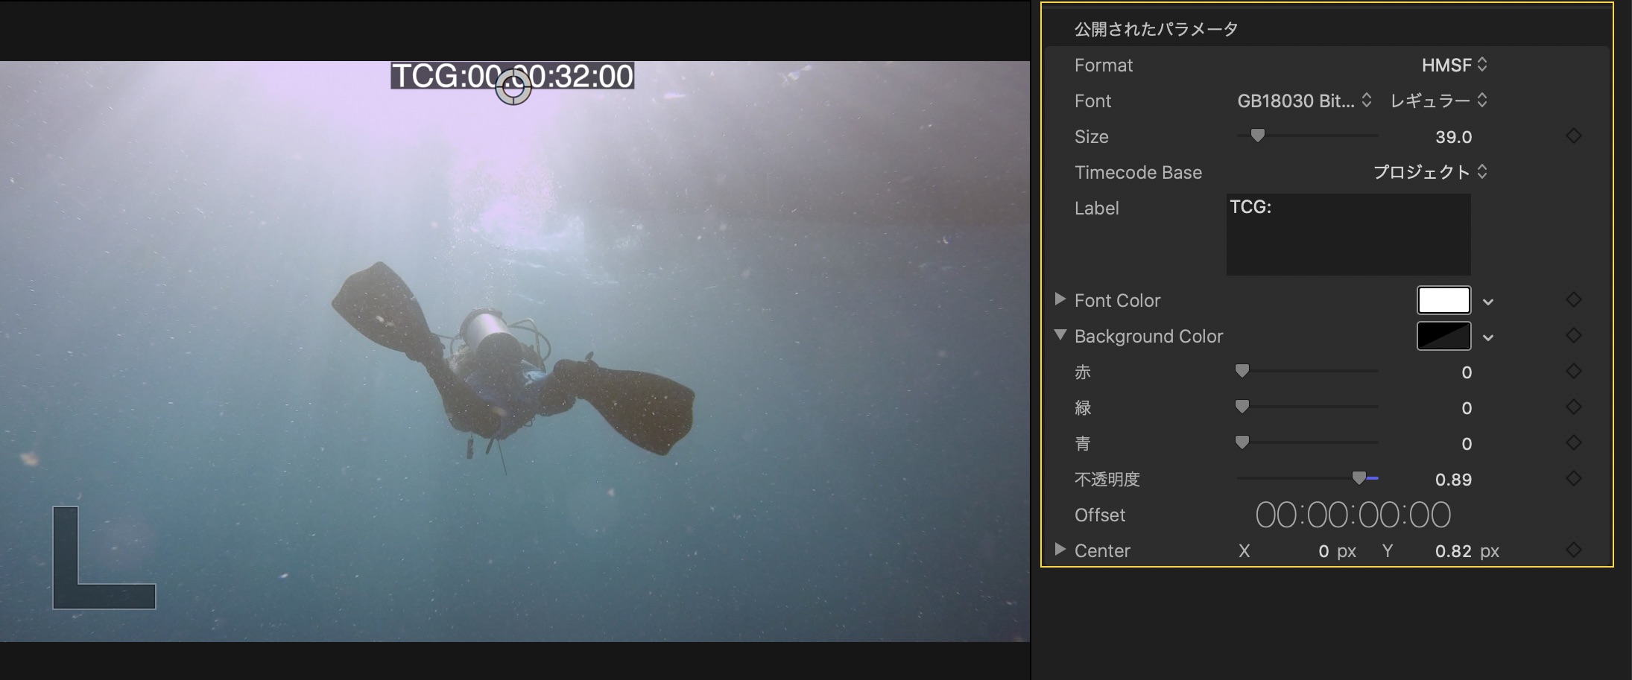1632x680 pixels.
Task: Click the 青 parameter label
Action: tap(1082, 444)
